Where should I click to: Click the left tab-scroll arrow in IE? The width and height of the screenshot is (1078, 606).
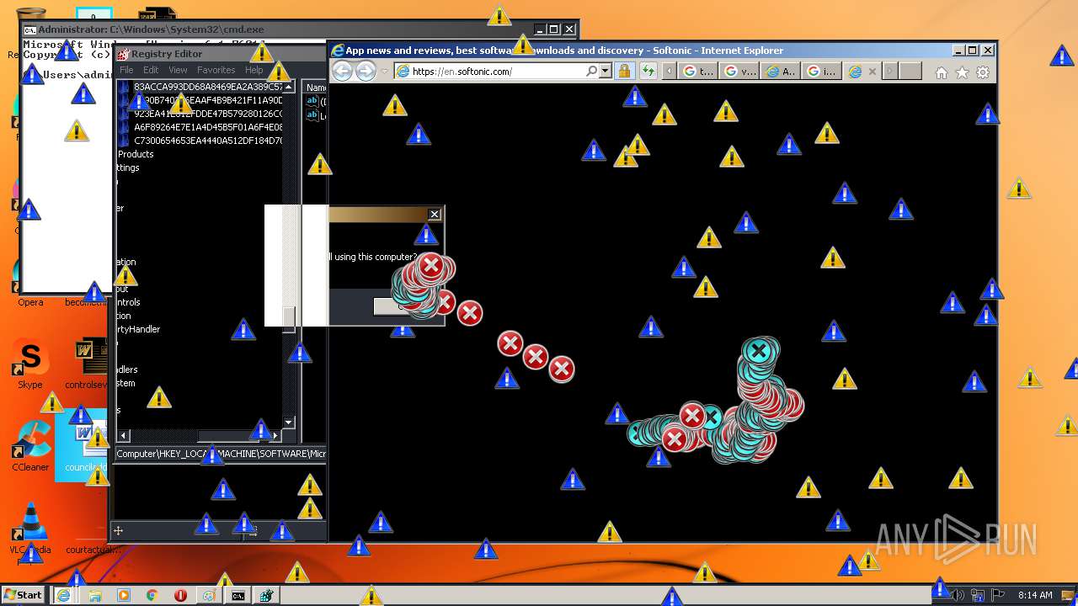point(670,72)
